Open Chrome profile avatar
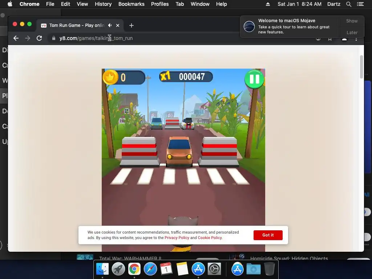This screenshot has width=372, height=279. 344,39
